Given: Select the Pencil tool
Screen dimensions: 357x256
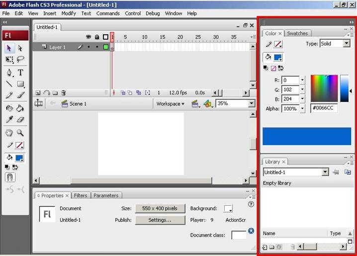Looking at the screenshot, I should pyautogui.click(x=9, y=95).
